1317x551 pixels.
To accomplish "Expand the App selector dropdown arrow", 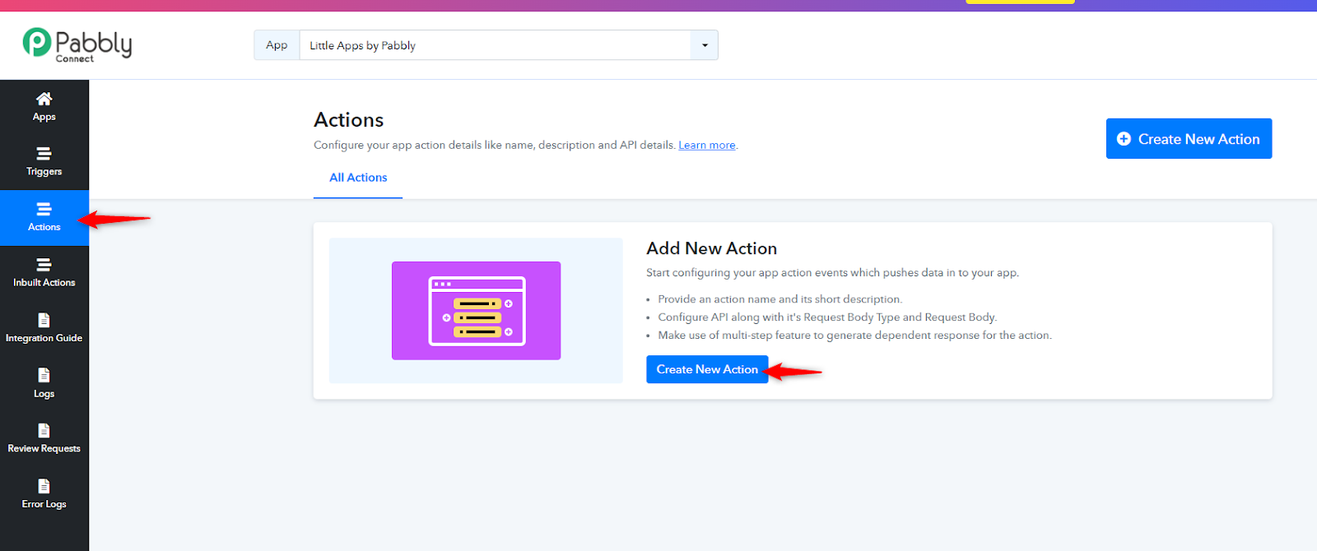I will [x=705, y=45].
